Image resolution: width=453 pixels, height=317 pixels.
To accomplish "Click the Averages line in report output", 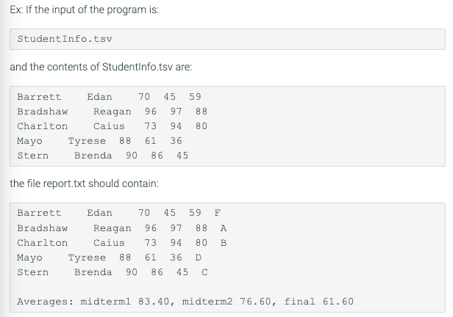I will (185, 302).
